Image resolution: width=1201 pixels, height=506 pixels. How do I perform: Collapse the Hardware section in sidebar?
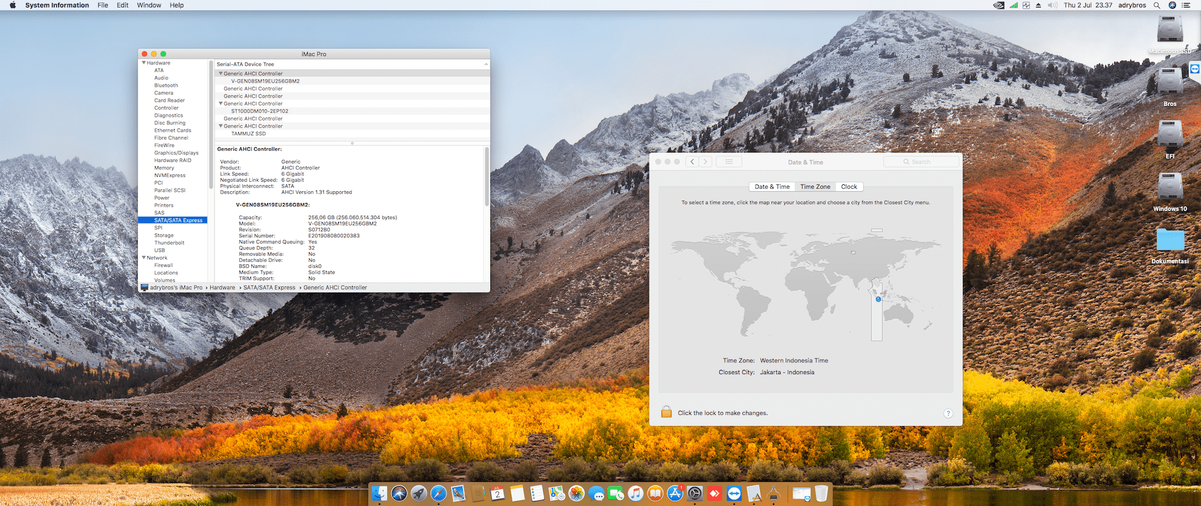click(144, 63)
